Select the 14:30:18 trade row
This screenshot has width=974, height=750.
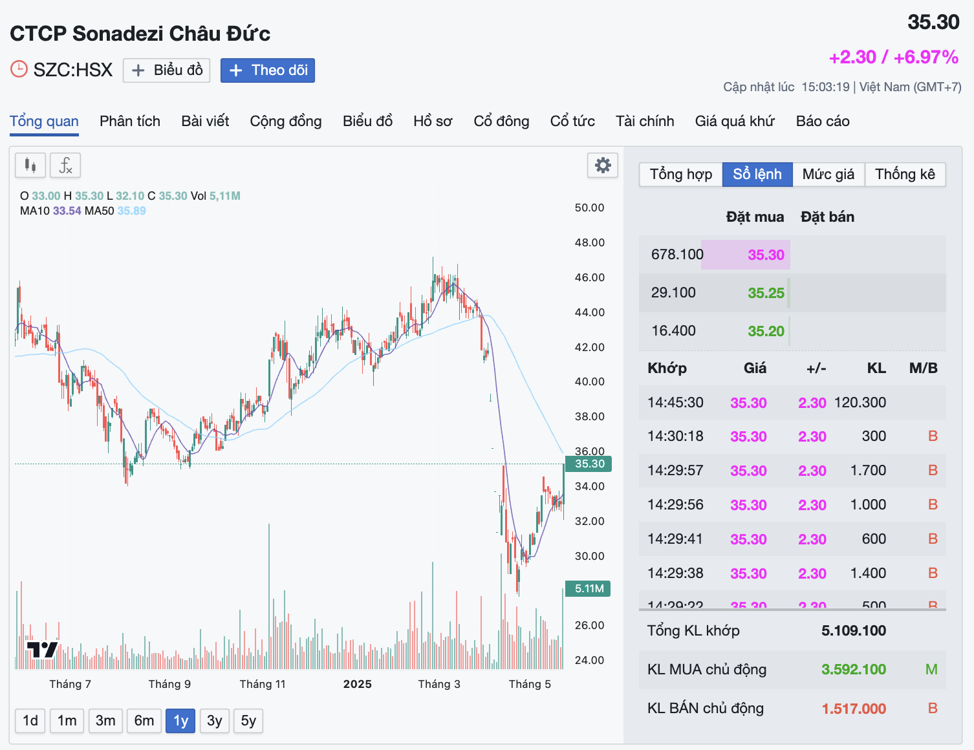click(792, 436)
